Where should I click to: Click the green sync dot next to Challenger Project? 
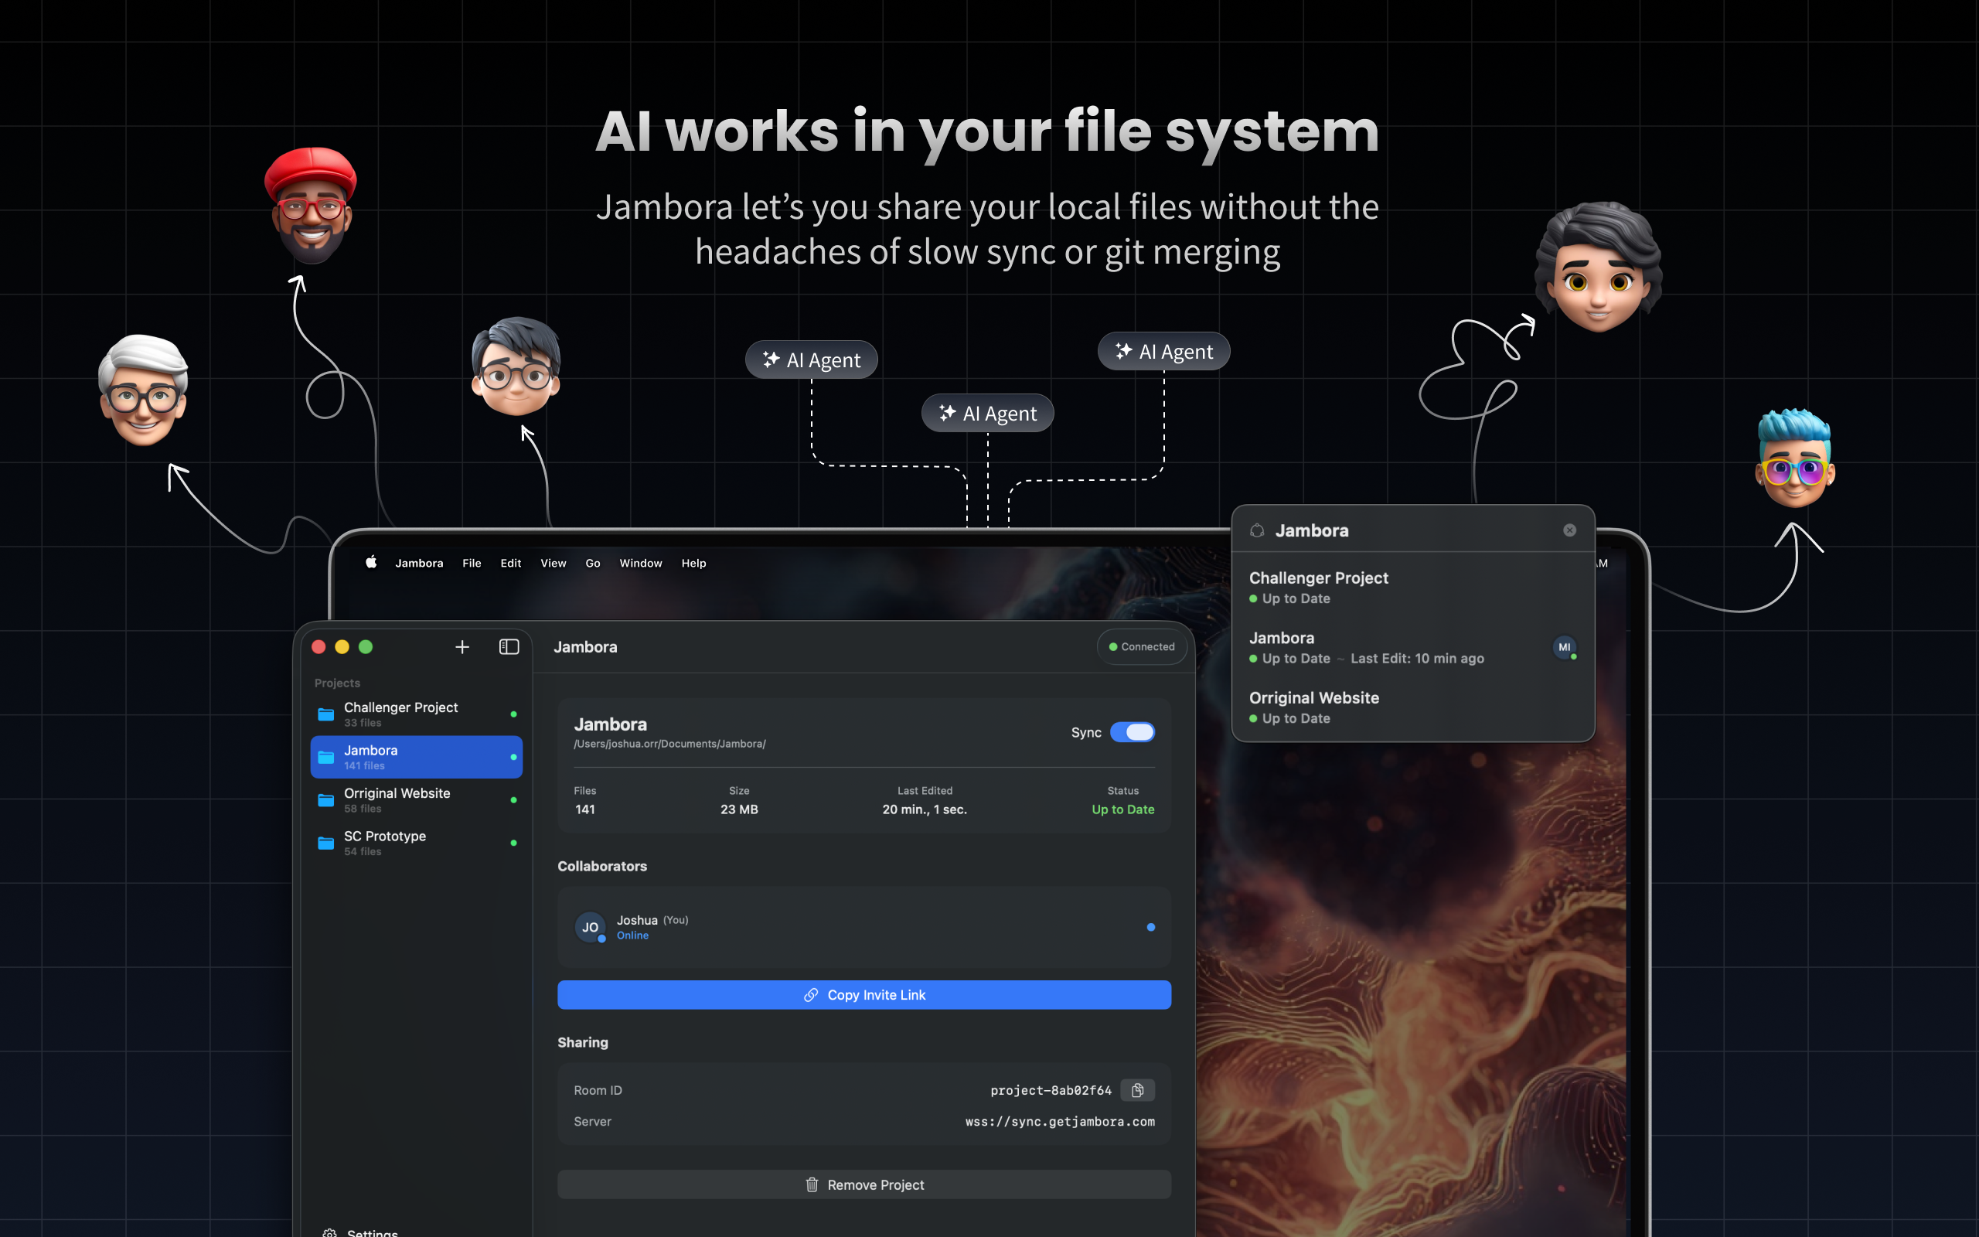[513, 714]
